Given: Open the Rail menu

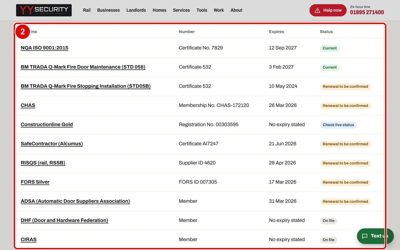Looking at the screenshot, I should coord(87,10).
